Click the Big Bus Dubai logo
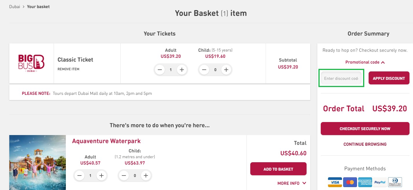The width and height of the screenshot is (413, 190). (31, 63)
